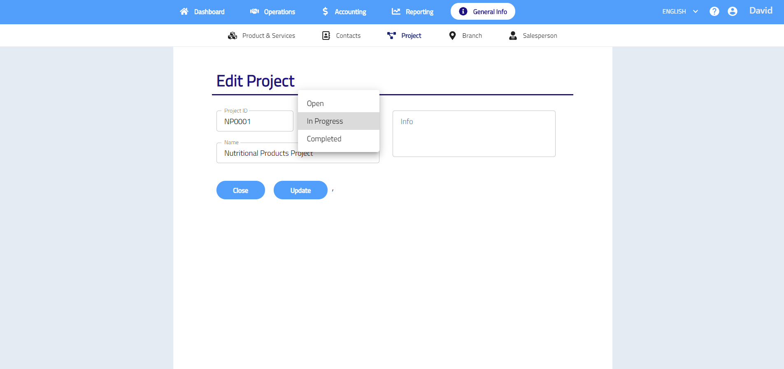This screenshot has height=369, width=784.
Task: Expand the ENGLISH language selector
Action: click(x=680, y=12)
